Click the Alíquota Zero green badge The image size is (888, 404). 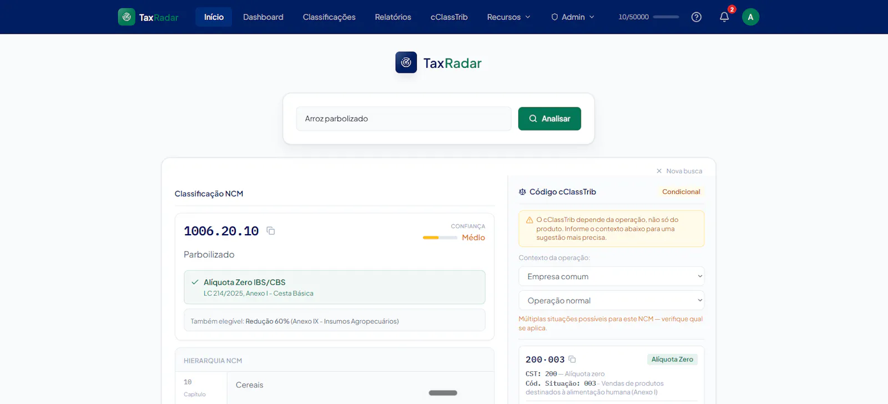672,360
